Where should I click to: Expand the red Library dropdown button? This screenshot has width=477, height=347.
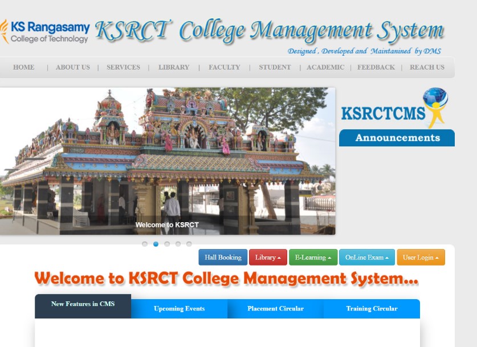point(268,258)
